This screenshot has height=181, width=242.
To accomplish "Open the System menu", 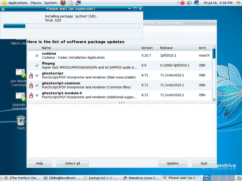I will point(50,3).
